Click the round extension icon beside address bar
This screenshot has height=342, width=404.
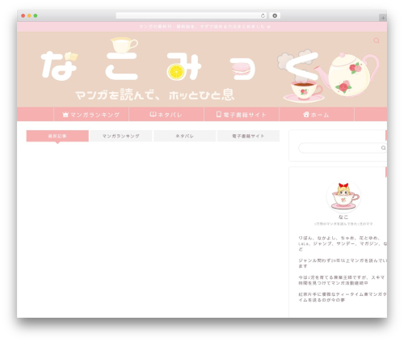pyautogui.click(x=275, y=16)
